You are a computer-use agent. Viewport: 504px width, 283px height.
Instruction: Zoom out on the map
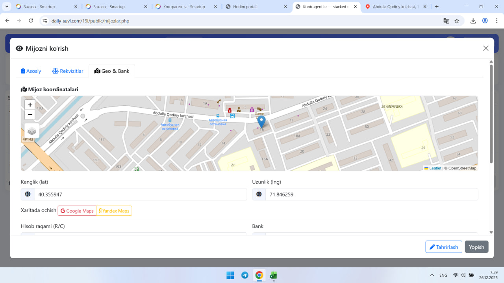pos(30,115)
